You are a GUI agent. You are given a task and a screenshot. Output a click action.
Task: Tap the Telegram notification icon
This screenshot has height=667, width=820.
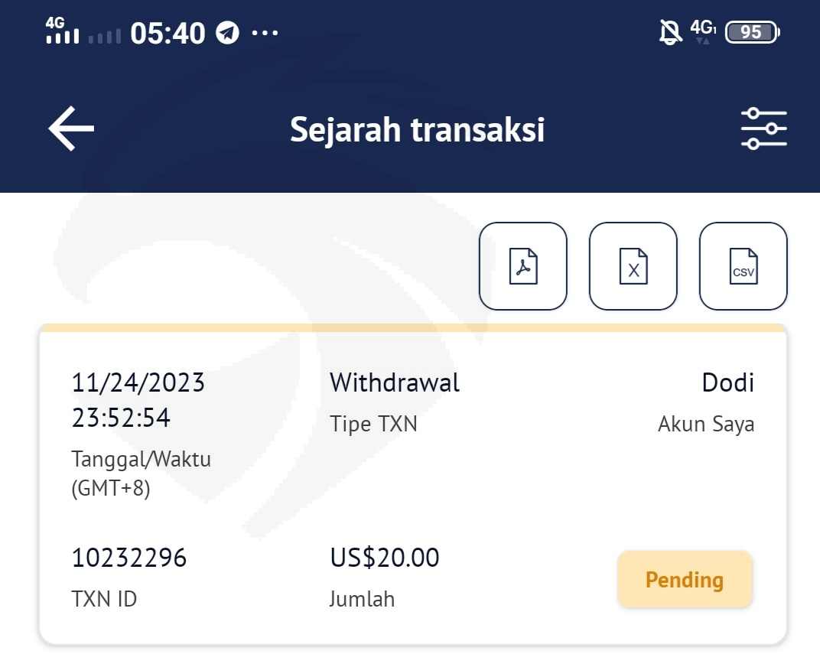227,33
